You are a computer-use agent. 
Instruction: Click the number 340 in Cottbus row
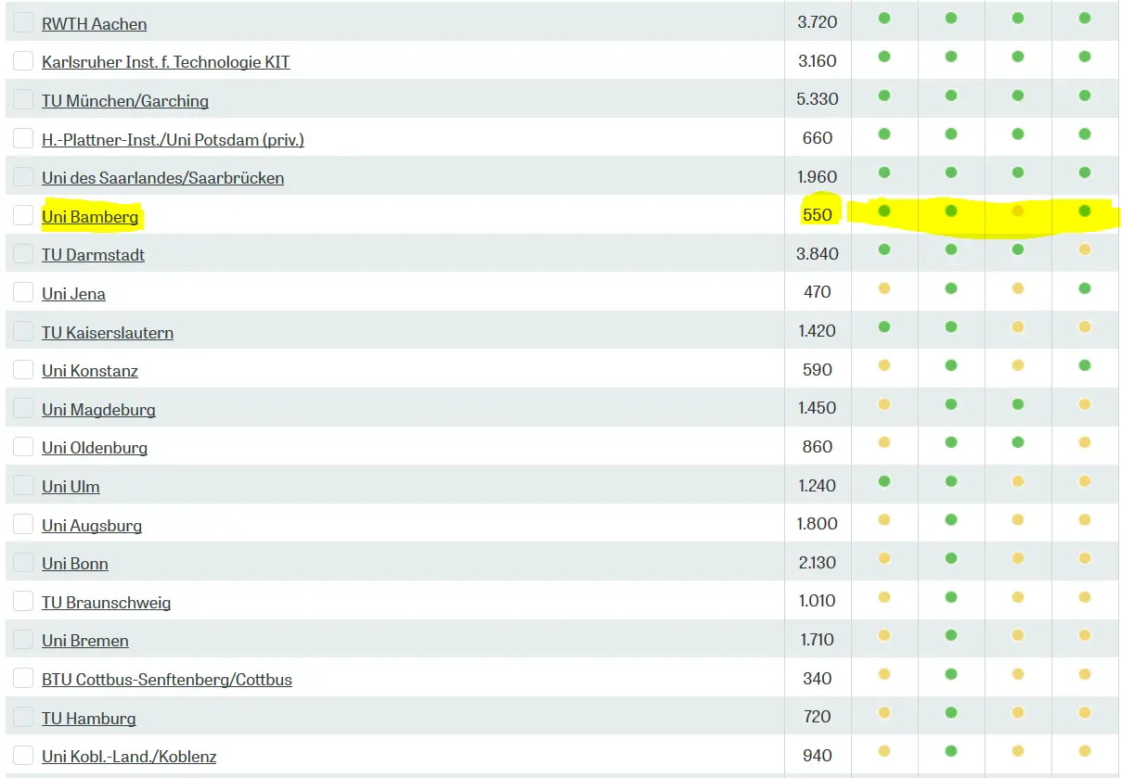pos(818,678)
